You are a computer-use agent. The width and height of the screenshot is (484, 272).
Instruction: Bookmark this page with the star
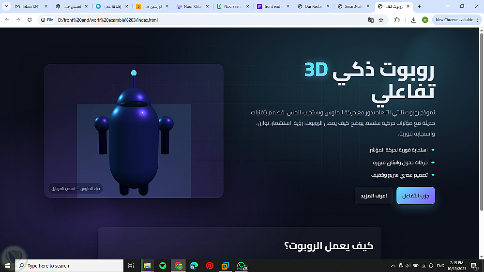pyautogui.click(x=381, y=20)
